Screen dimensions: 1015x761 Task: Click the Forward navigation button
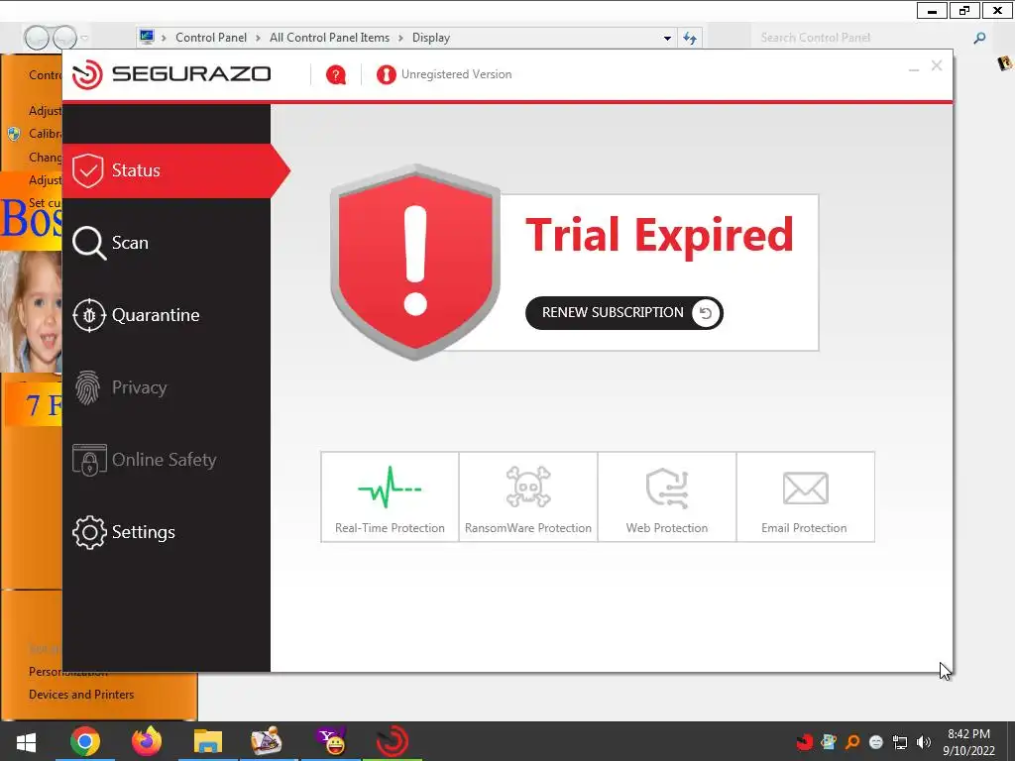click(x=64, y=38)
